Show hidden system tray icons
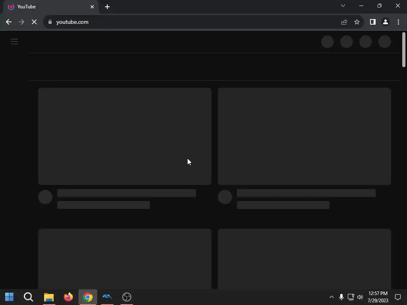 pyautogui.click(x=331, y=297)
